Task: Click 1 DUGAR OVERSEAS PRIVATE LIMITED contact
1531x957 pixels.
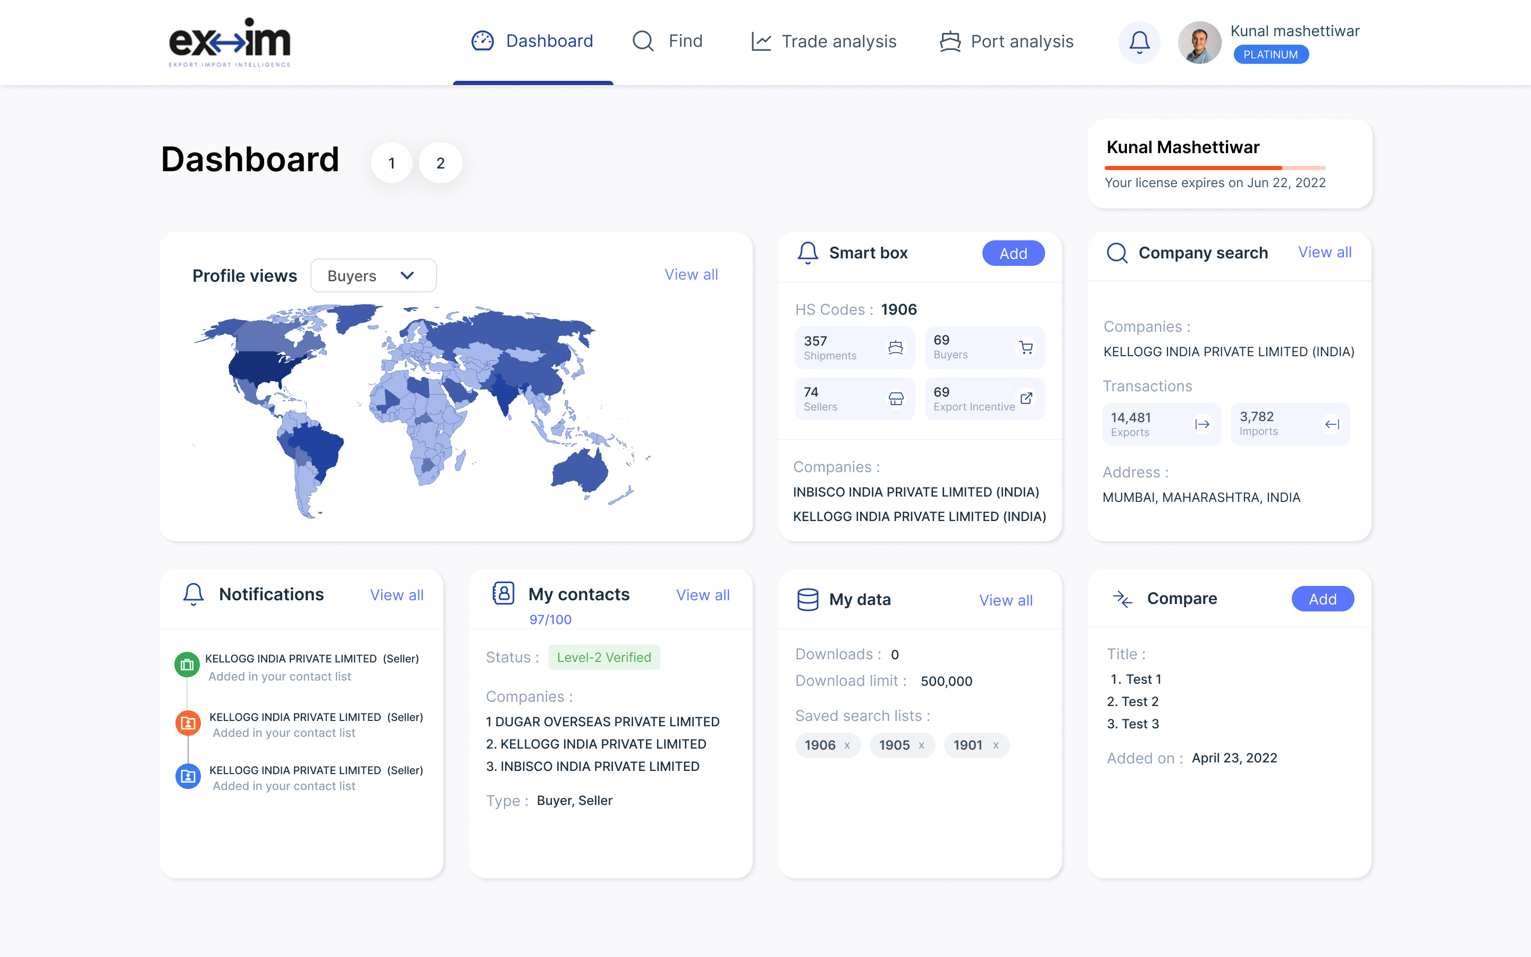Action: 602,722
